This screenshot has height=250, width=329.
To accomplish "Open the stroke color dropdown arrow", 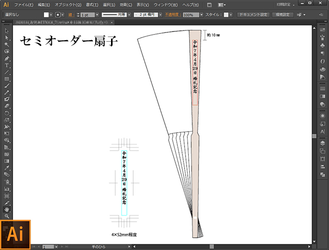I will point(63,15).
